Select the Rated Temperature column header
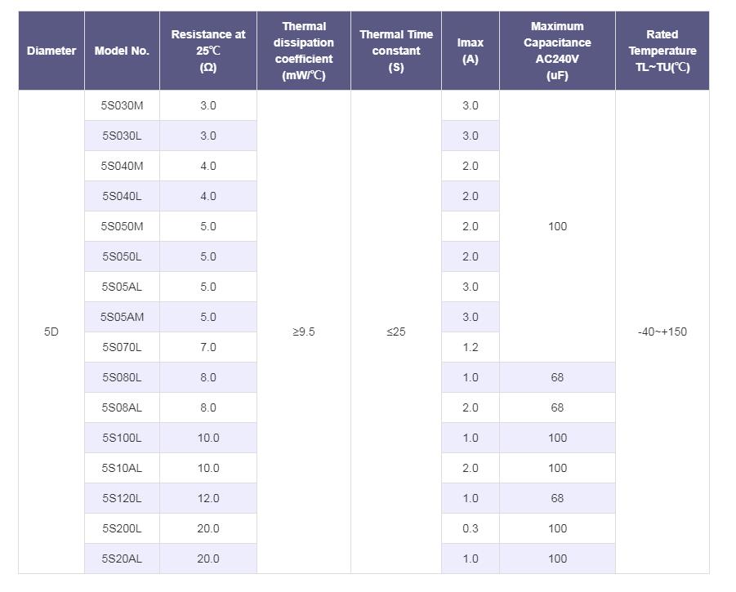 tap(662, 51)
